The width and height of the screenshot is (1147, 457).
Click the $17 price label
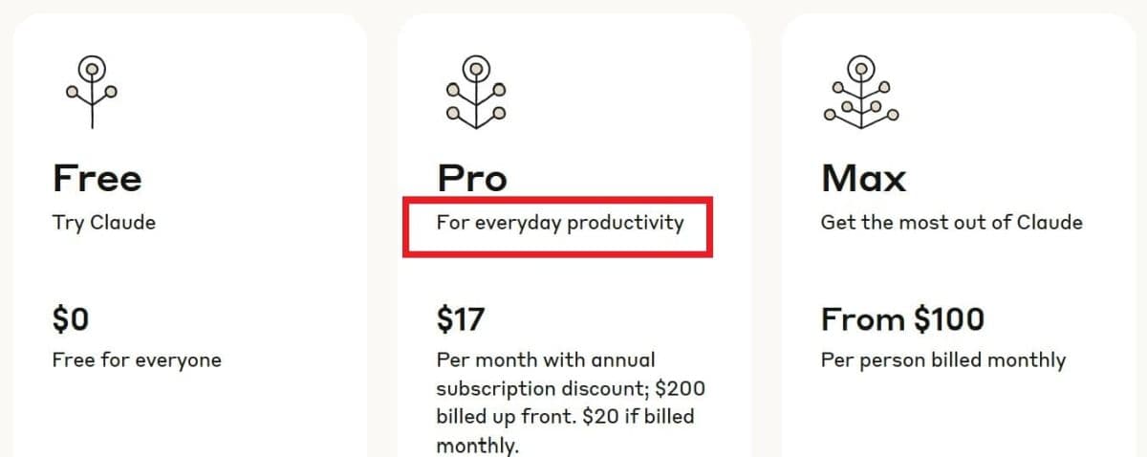461,318
